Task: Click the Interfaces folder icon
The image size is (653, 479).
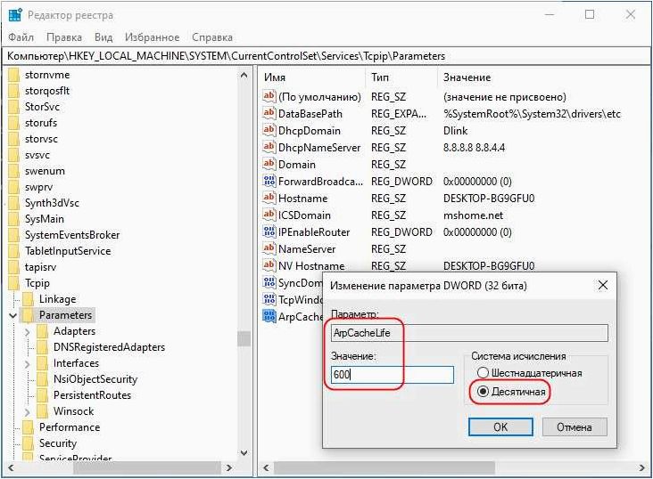Action: click(x=42, y=363)
